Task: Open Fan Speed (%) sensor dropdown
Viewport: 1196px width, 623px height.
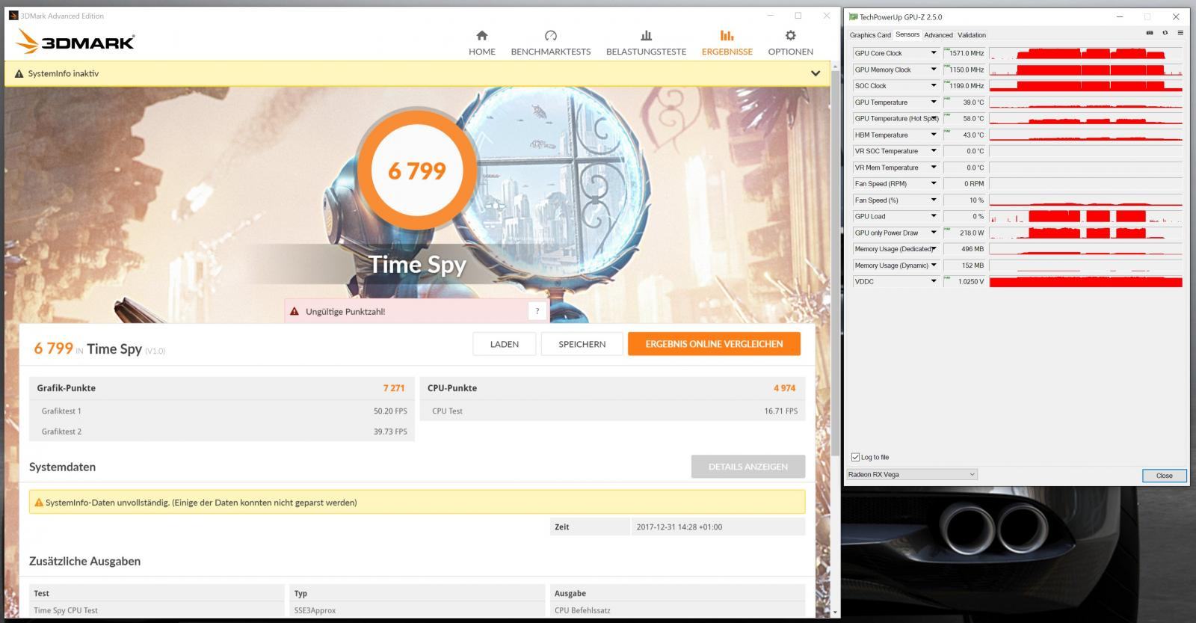Action: point(933,200)
